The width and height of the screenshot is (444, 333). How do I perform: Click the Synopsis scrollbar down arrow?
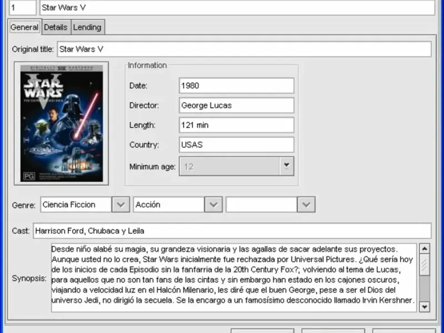(425, 307)
